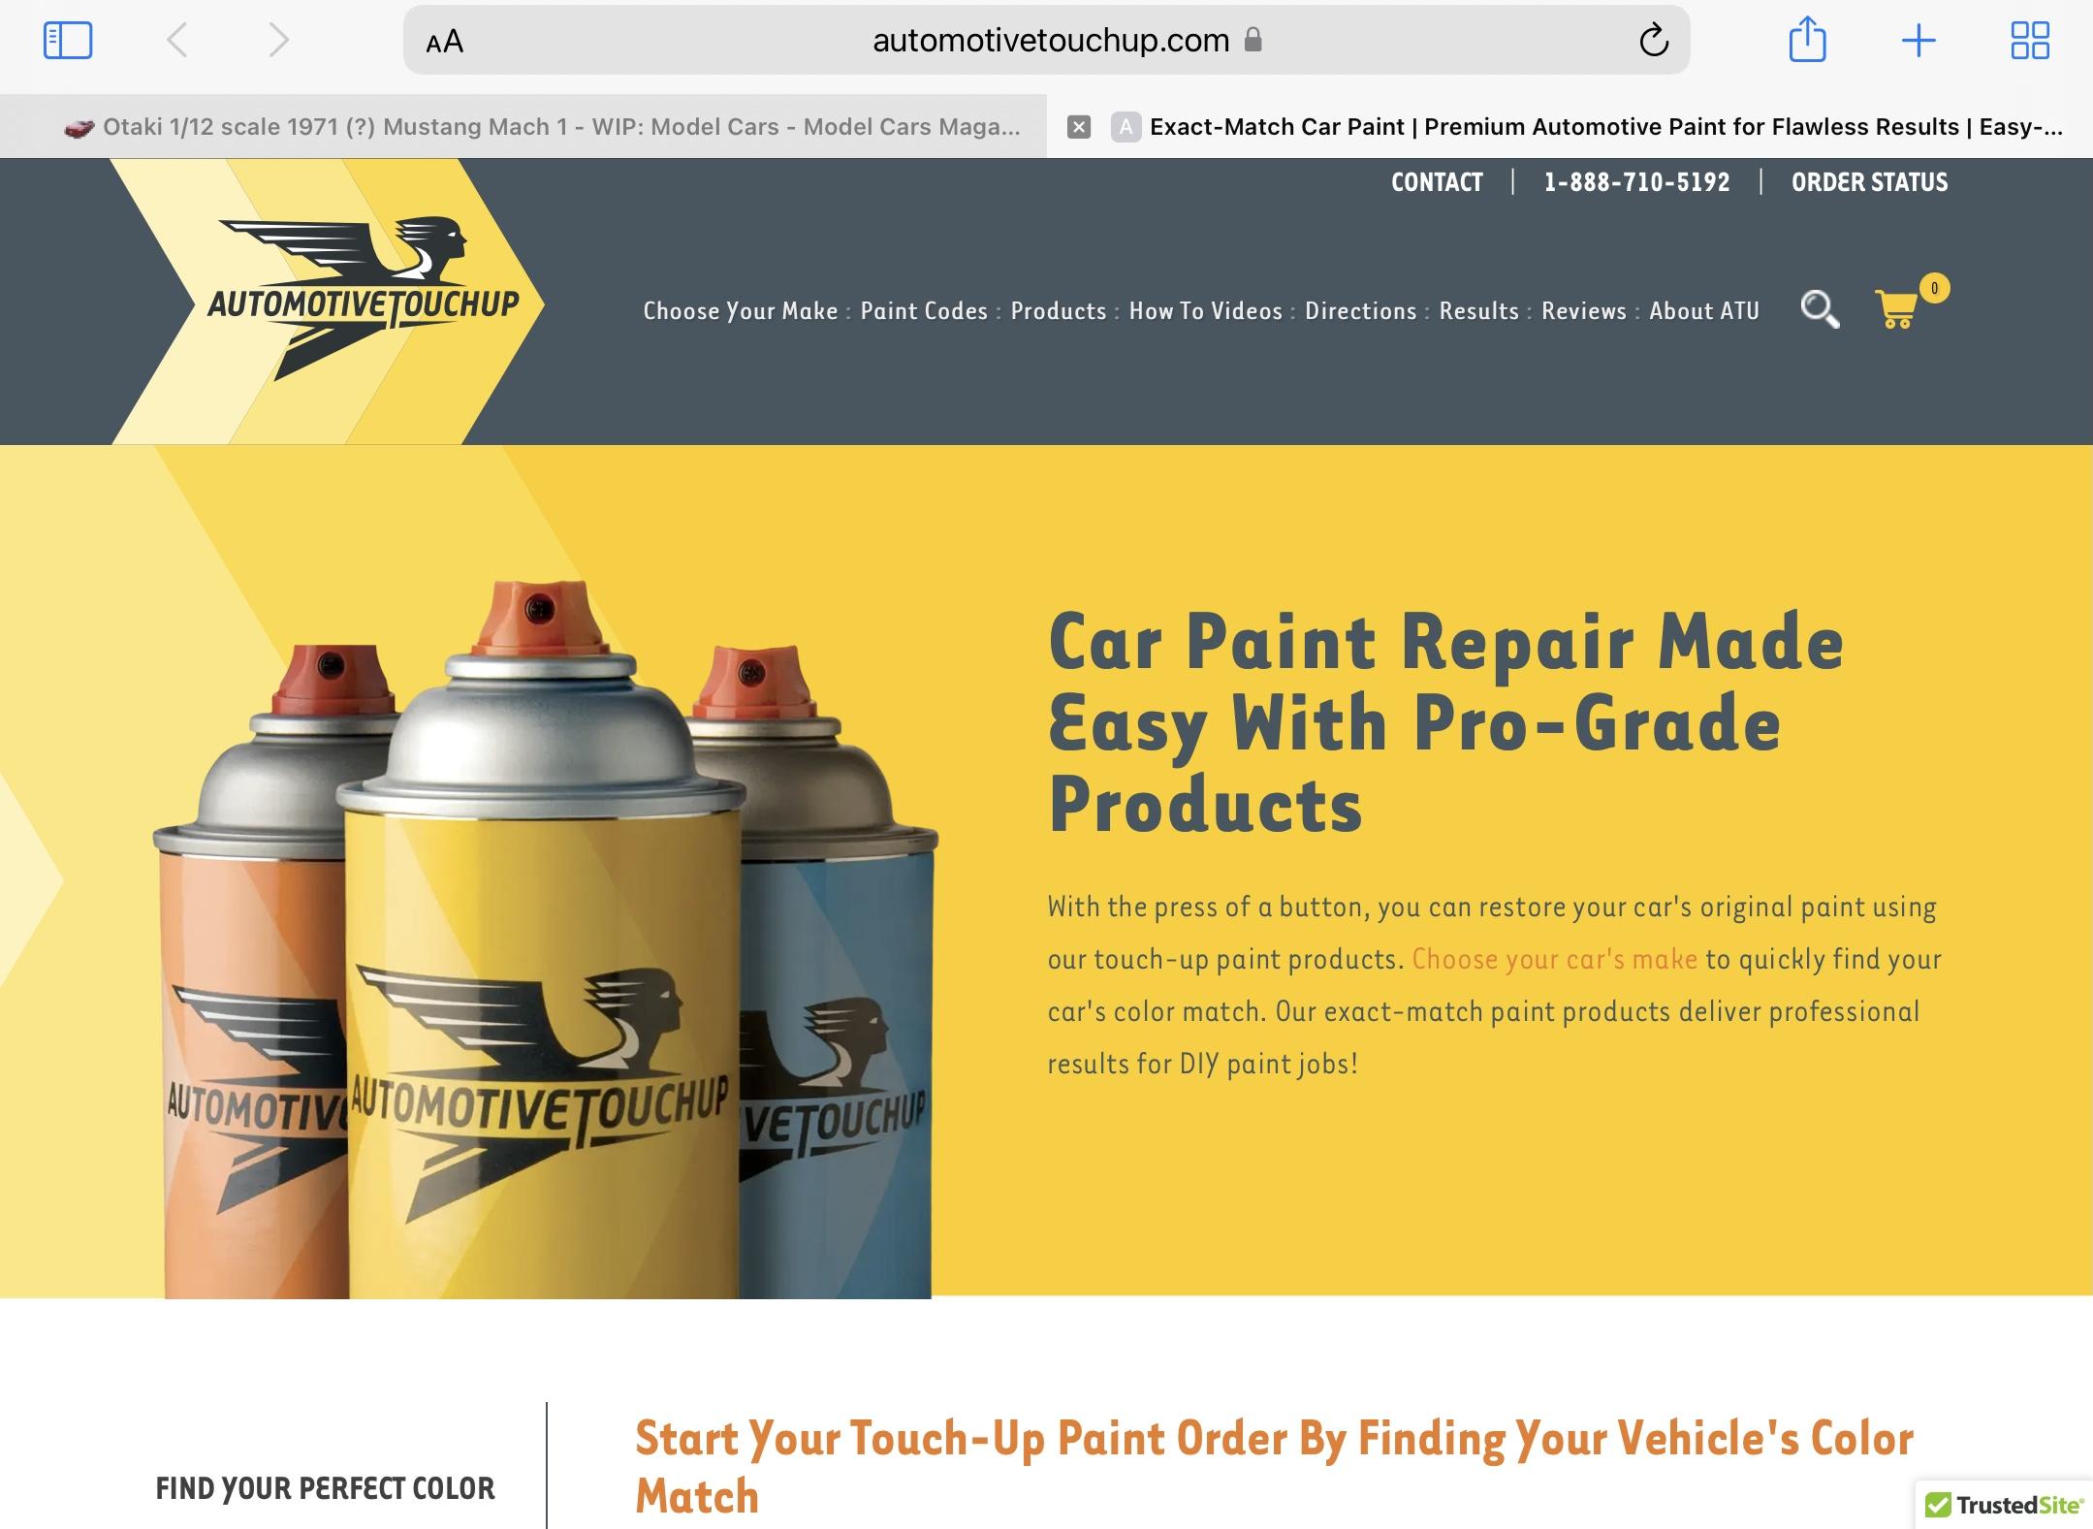Viewport: 2093px width, 1529px height.
Task: Click the TrustedSite badge
Action: point(2004,1505)
